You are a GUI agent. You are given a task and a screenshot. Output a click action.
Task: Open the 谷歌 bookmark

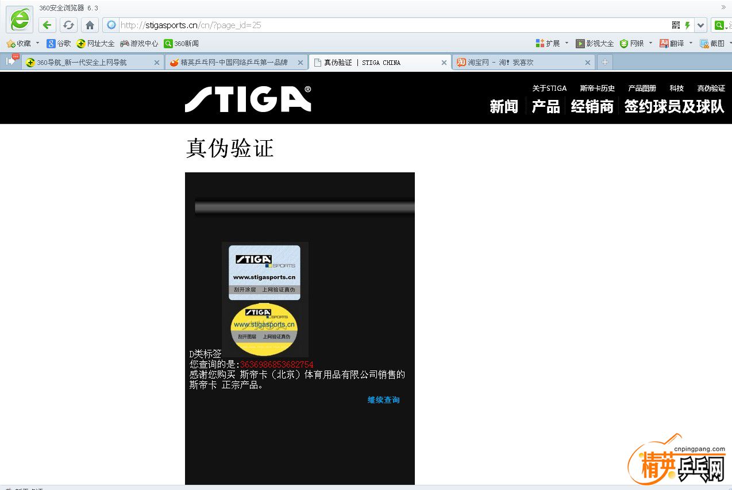point(59,43)
